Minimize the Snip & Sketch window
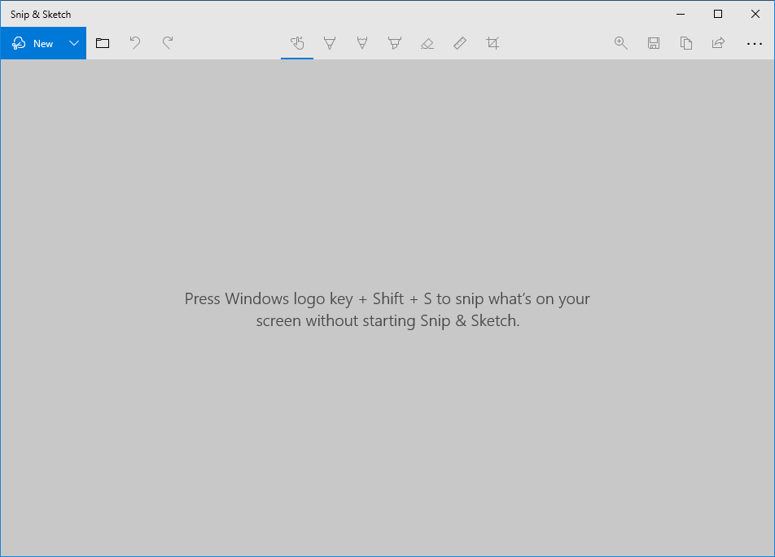The image size is (775, 557). [681, 14]
